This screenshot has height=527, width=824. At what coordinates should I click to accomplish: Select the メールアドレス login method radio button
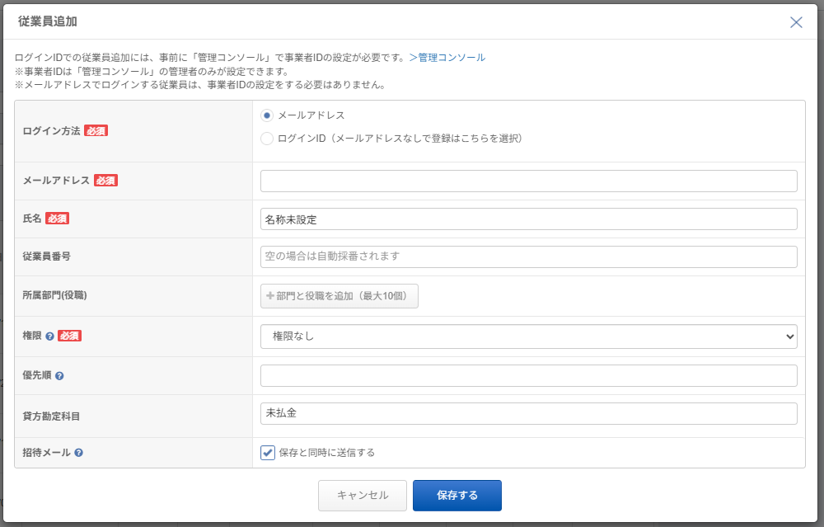coord(267,115)
